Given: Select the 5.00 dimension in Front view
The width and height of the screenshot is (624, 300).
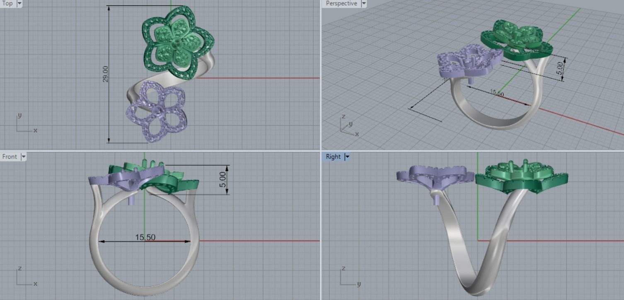Looking at the screenshot, I should [x=223, y=179].
